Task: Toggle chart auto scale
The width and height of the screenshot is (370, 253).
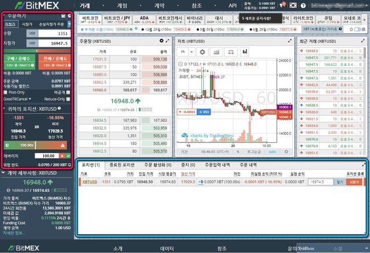Action: click(272, 152)
